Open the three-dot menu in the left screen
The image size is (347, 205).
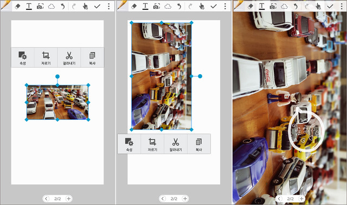tap(108, 6)
